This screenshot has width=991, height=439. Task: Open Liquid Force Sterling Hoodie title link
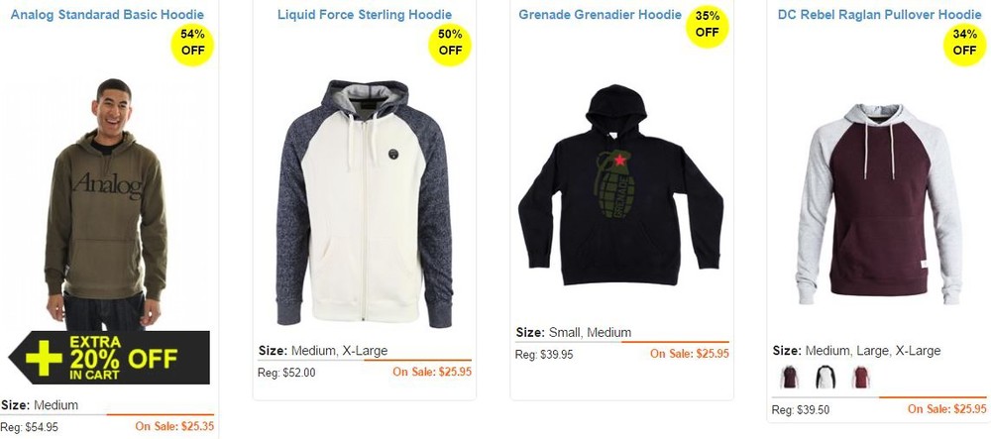[x=365, y=15]
